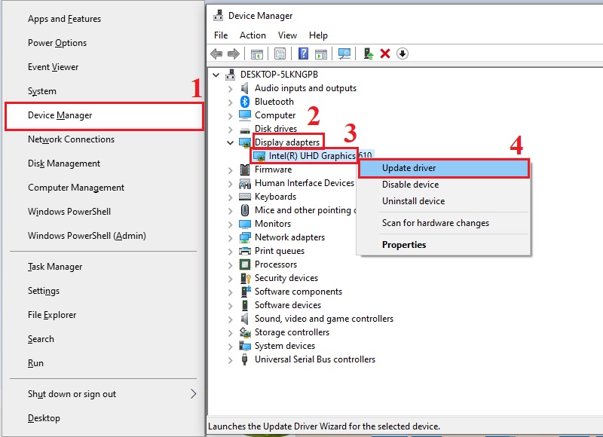Expand the Network adapters branch
The image size is (603, 437).
pyautogui.click(x=230, y=238)
